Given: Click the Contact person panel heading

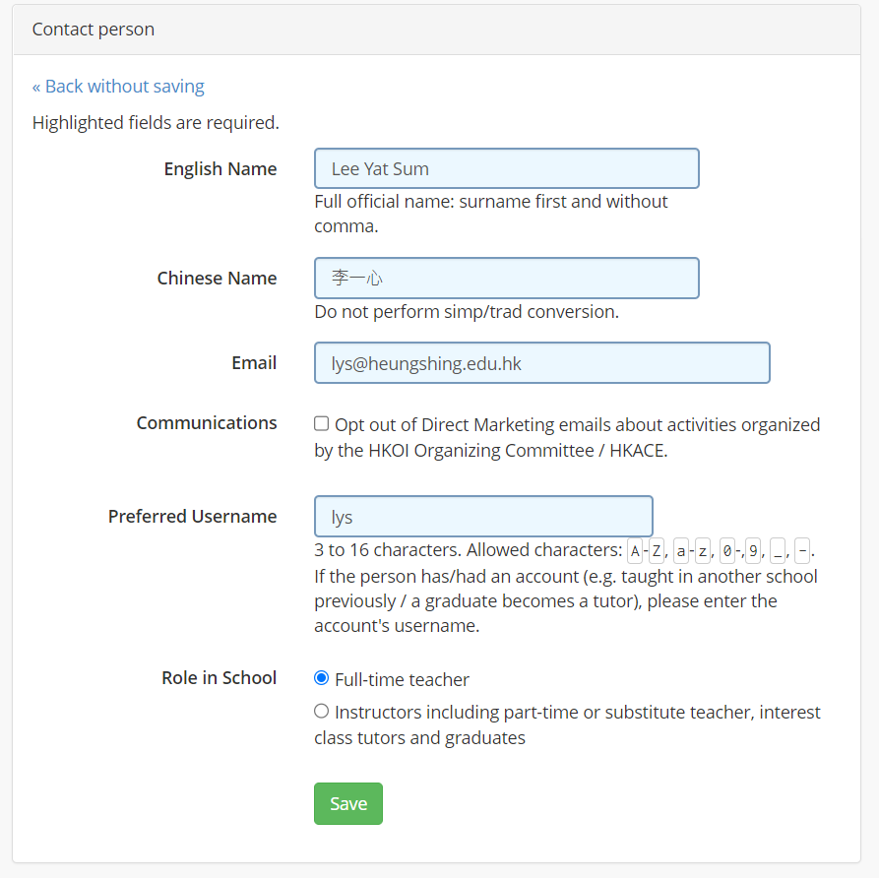Looking at the screenshot, I should tap(94, 30).
